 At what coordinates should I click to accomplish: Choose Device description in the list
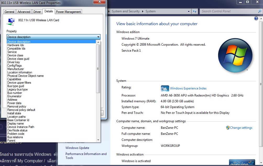pos(51,42)
